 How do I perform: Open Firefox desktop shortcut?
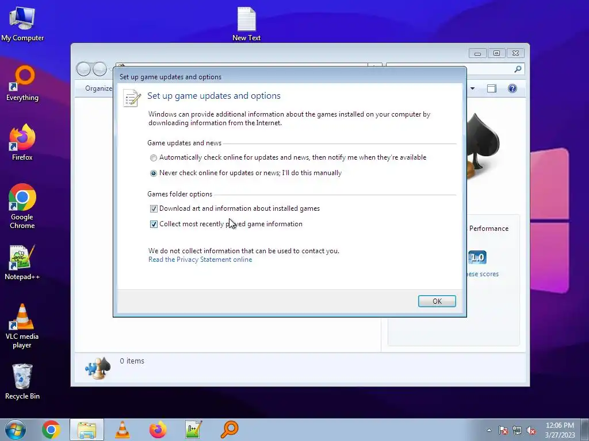point(22,142)
